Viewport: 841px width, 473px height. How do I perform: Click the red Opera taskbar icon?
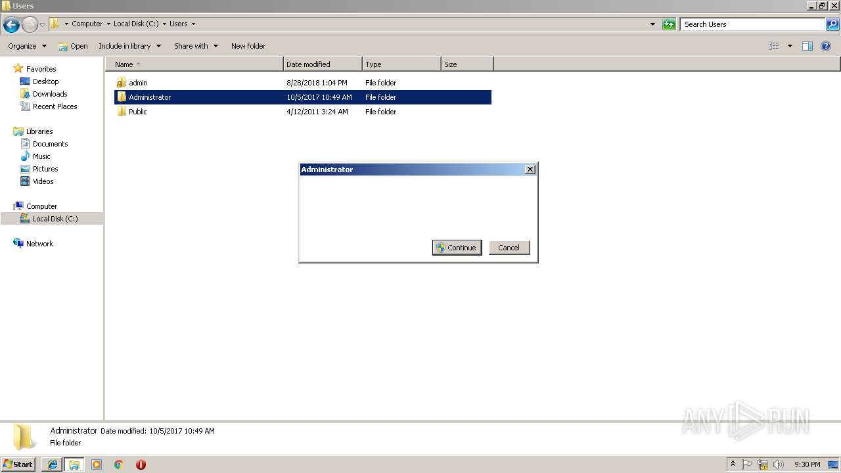141,464
